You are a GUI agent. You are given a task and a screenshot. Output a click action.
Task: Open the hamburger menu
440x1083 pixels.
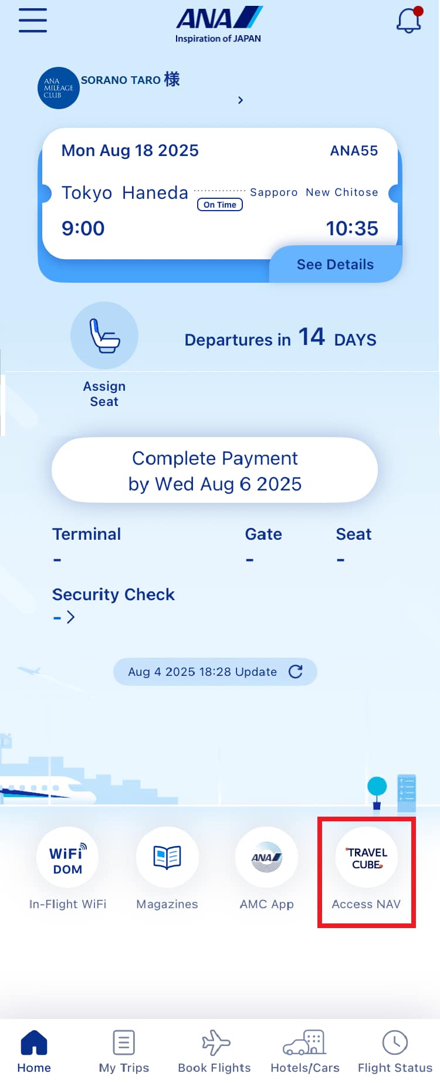[33, 21]
